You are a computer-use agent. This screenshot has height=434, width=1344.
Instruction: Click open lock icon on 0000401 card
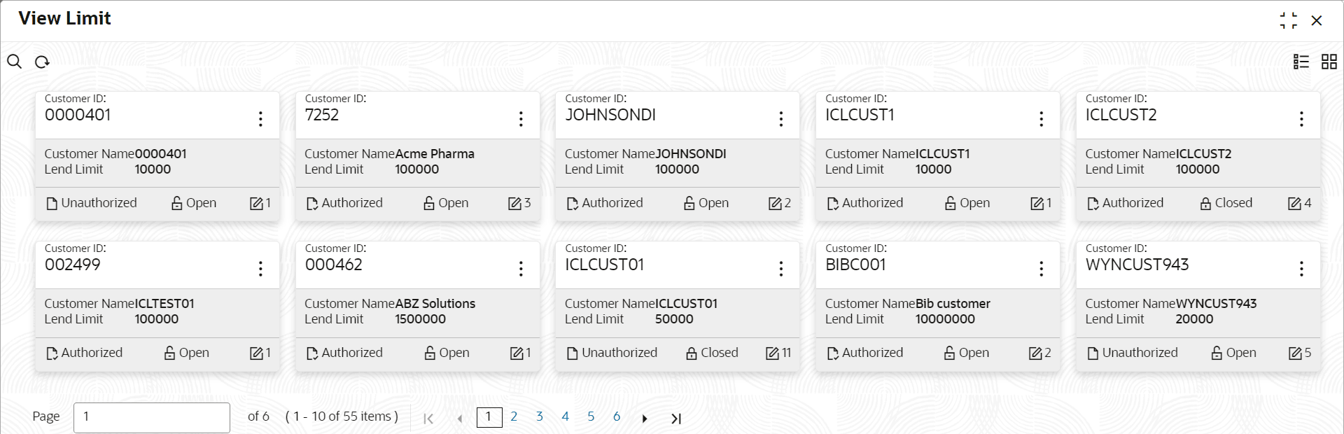[x=177, y=204]
